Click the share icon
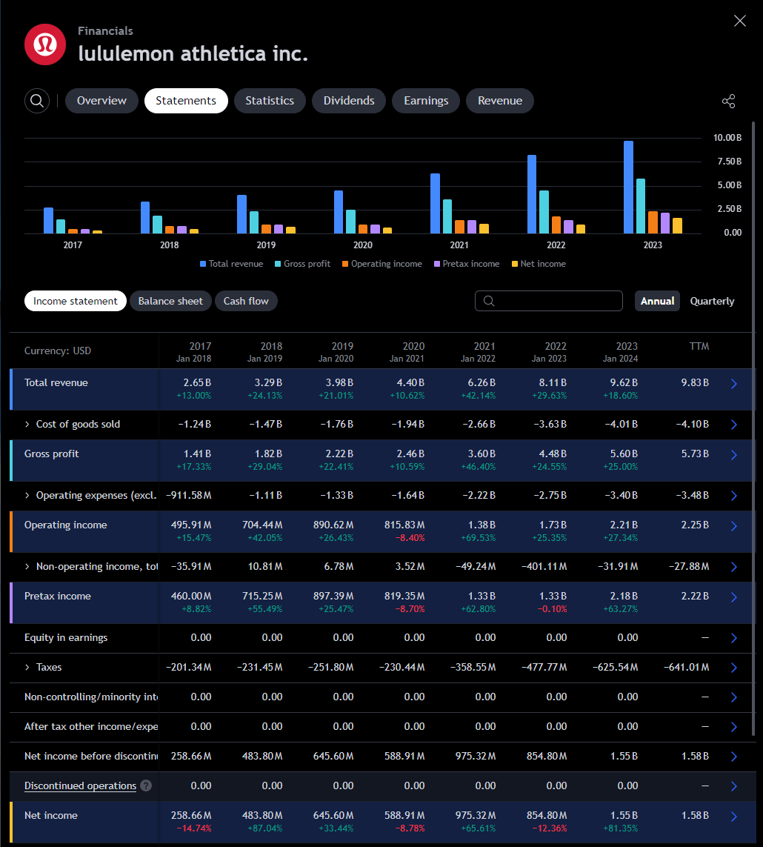The width and height of the screenshot is (763, 847). point(728,101)
